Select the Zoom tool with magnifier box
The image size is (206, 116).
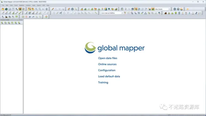pos(29,9)
